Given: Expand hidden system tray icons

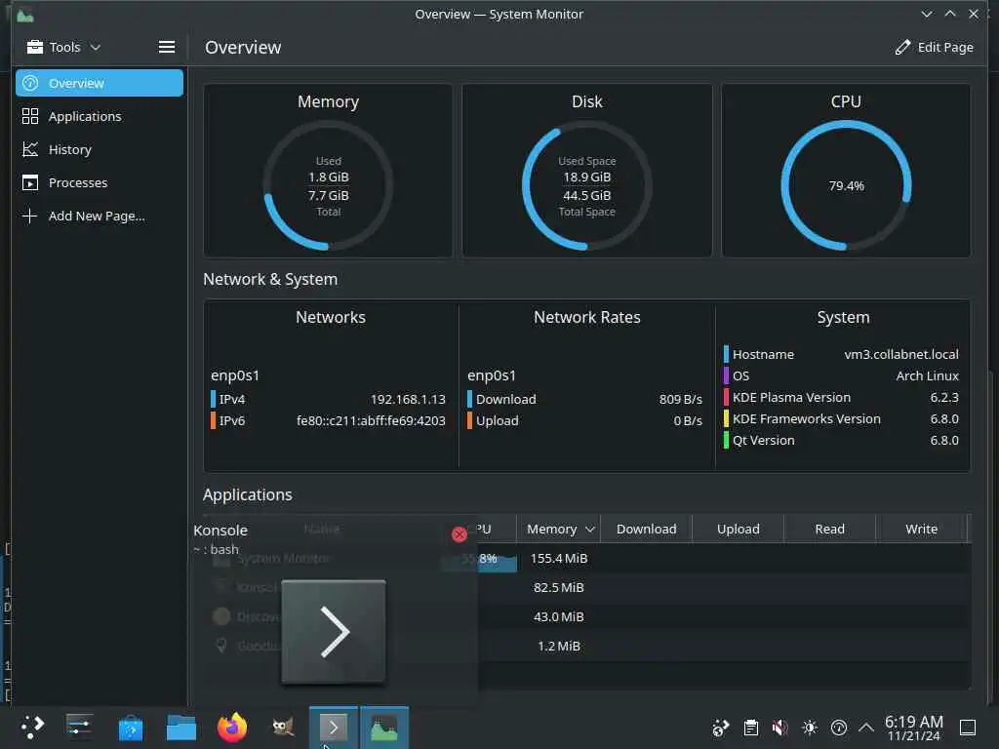Looking at the screenshot, I should pos(866,728).
